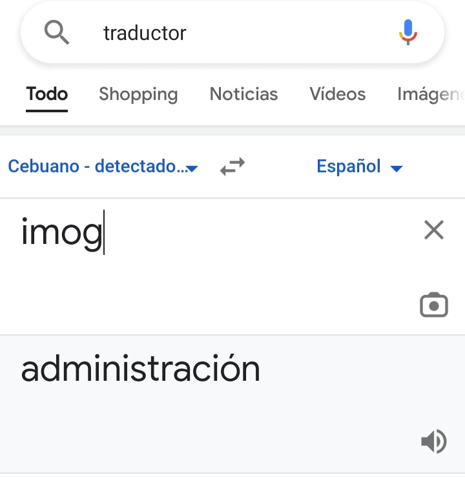Click the word 'imog' in the source text
Viewport: 465px width, 477px height.
61,232
